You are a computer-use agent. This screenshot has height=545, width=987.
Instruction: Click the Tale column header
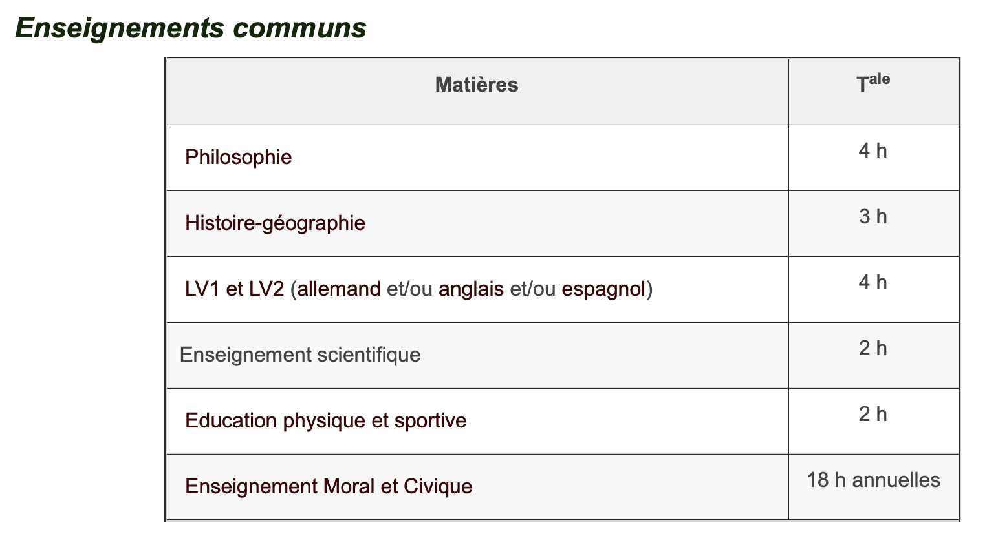click(x=873, y=84)
